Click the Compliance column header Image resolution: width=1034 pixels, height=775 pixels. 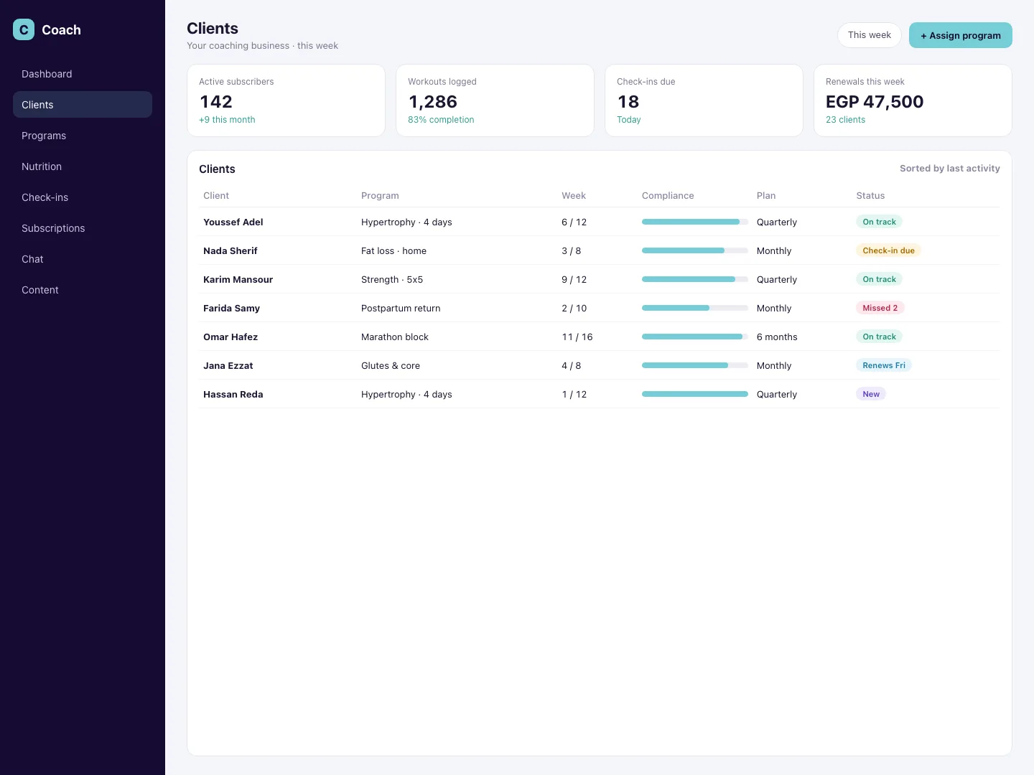coord(668,196)
